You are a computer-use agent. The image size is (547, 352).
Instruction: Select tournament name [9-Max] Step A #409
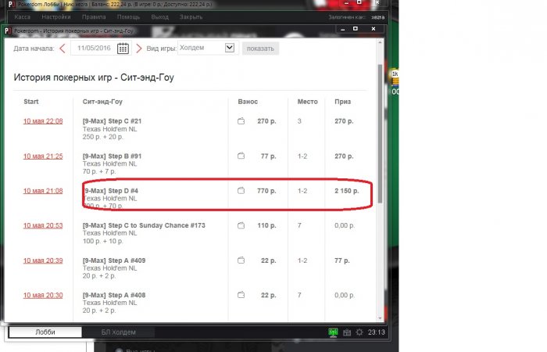114,260
